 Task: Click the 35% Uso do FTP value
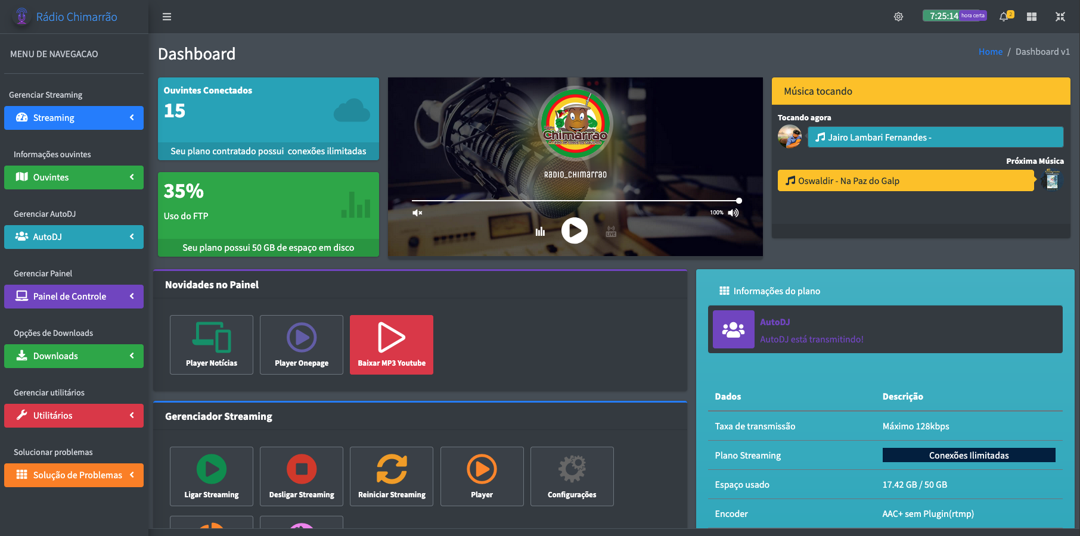click(x=184, y=191)
